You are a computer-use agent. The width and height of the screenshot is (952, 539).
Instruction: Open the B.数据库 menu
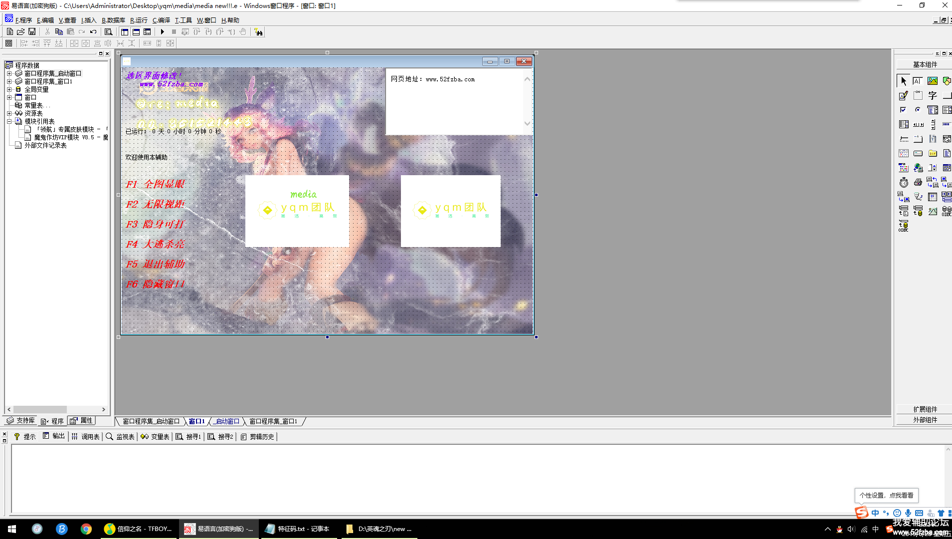[x=114, y=20]
